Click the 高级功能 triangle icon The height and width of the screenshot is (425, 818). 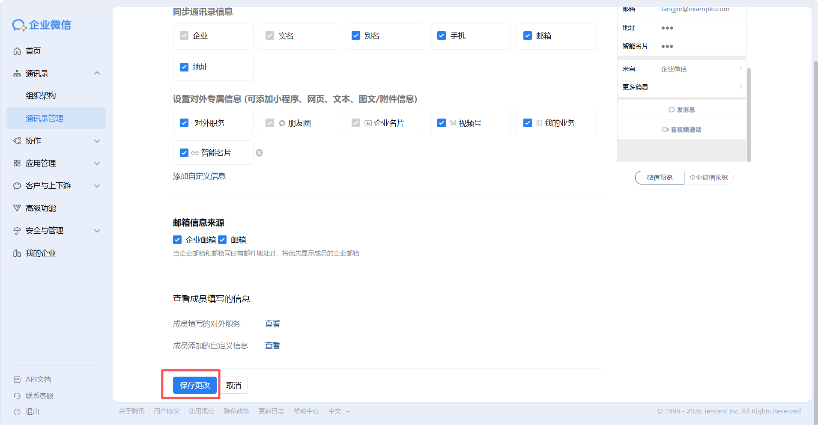[17, 208]
